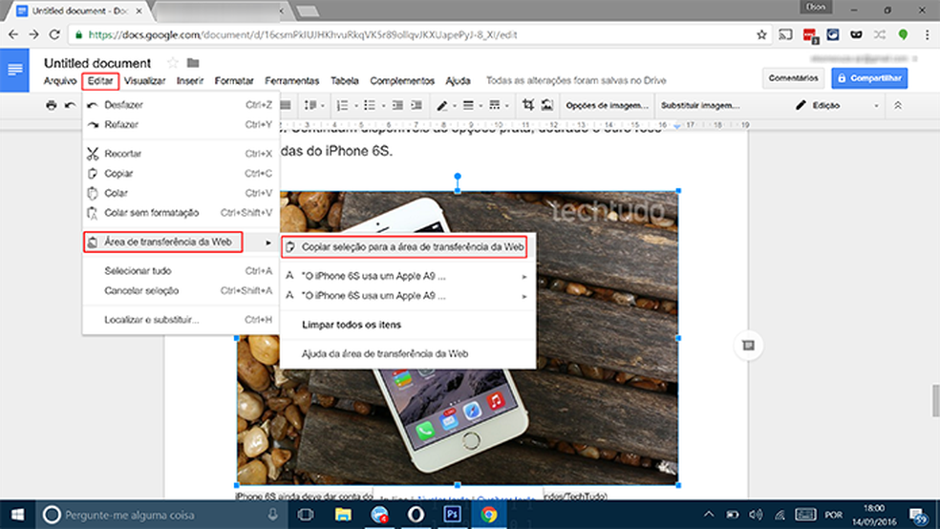Click the reset image icon
The height and width of the screenshot is (529, 940).
(x=547, y=105)
